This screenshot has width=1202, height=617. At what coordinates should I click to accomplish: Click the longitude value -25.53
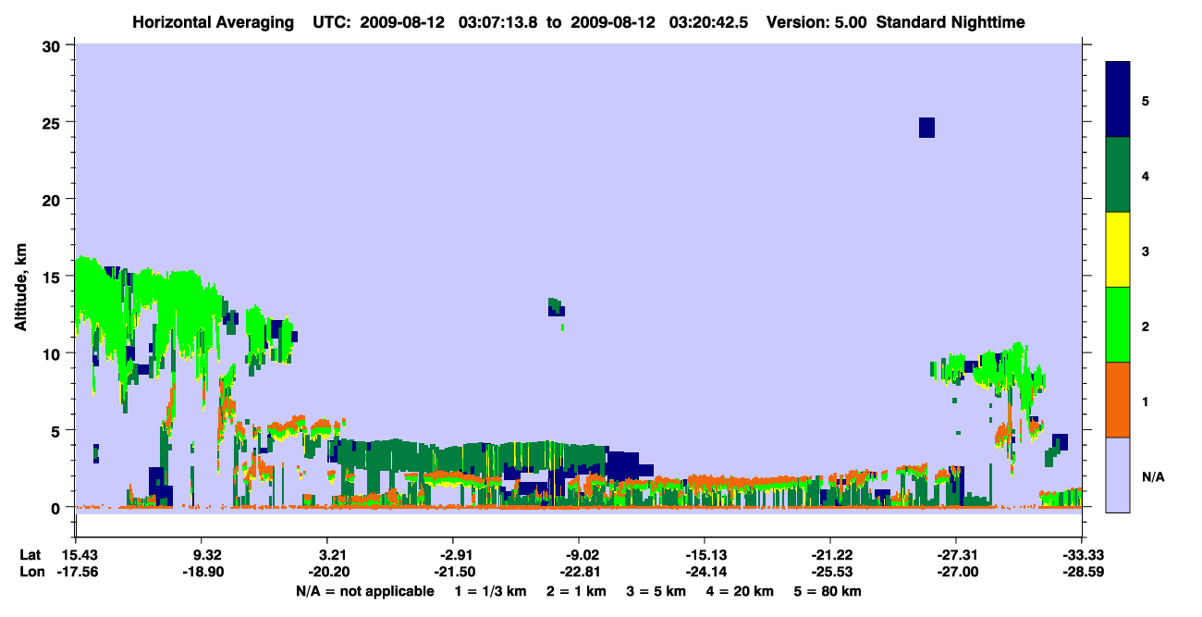(x=830, y=573)
